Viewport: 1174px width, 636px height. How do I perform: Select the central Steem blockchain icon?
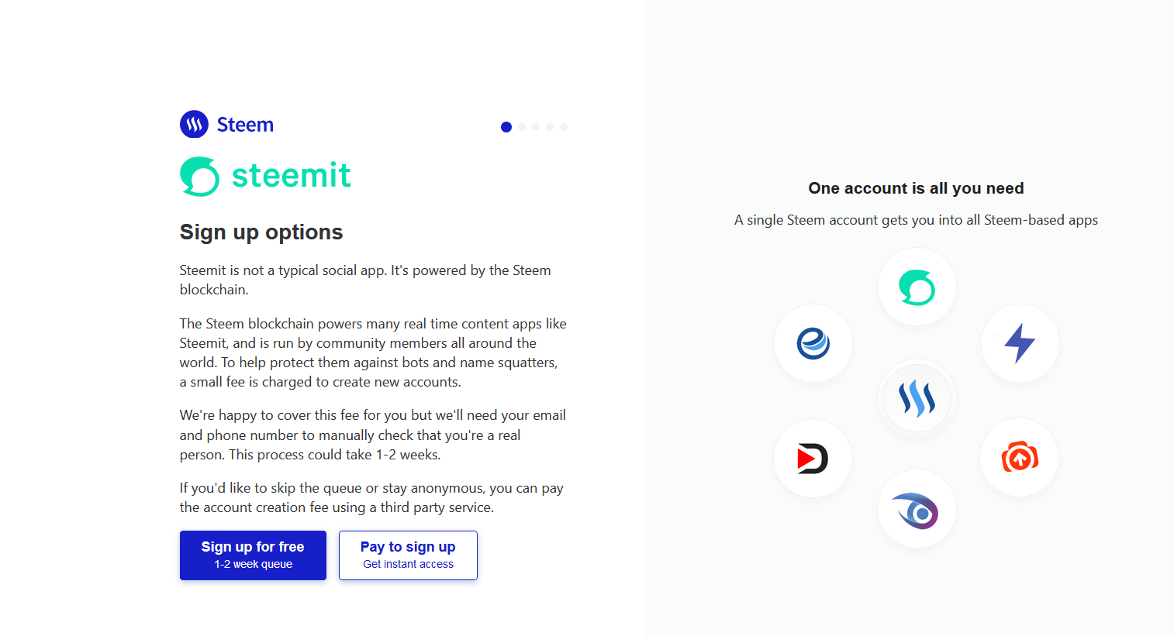pos(917,399)
